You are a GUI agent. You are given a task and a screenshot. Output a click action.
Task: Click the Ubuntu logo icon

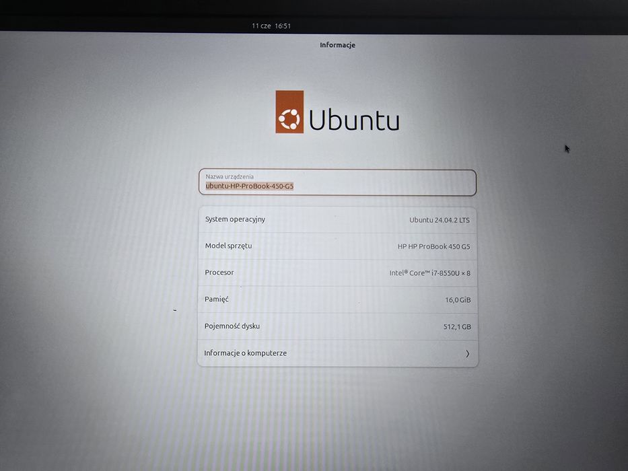click(289, 112)
